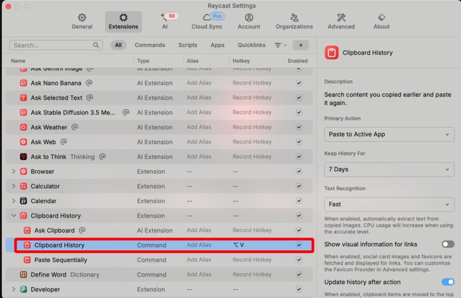Viewport: 461px width, 298px height.
Task: Open the Cloud Sync icon
Action: [207, 18]
